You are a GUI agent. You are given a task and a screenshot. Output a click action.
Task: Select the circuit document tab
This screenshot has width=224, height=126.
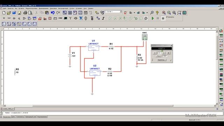[8, 109]
